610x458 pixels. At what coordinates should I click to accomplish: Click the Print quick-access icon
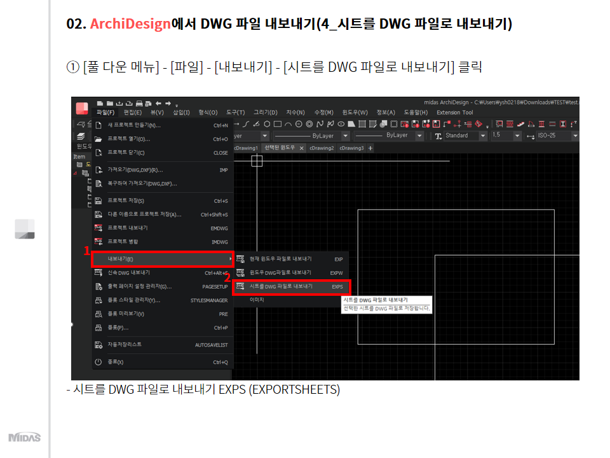click(139, 103)
